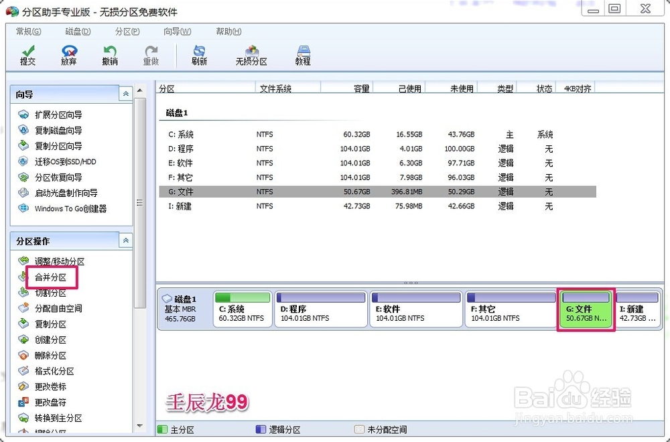Select G: 文件 block in disk map
This screenshot has height=442, width=670.
pos(586,309)
